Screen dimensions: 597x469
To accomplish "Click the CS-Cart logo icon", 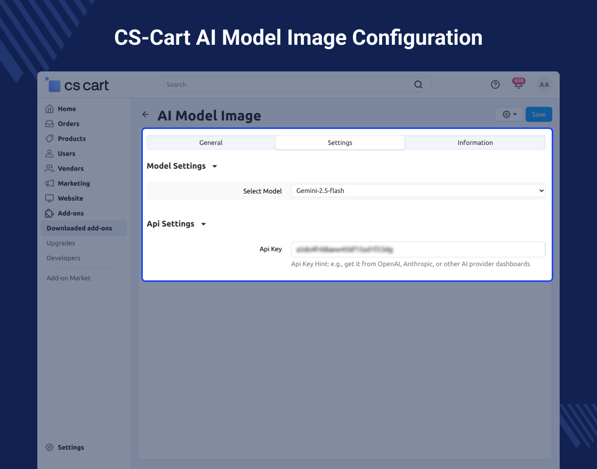I will coord(53,85).
